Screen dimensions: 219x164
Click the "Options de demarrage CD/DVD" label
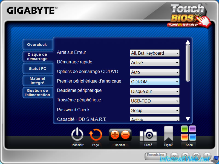88,71
